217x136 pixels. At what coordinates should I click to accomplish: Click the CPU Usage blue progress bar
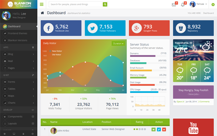click(144, 92)
